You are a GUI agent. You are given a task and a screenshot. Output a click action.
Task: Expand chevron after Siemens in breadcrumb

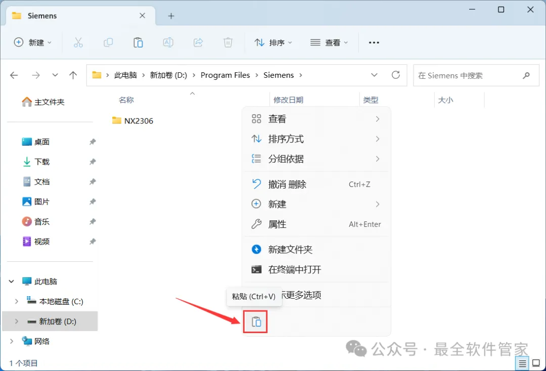pyautogui.click(x=301, y=75)
